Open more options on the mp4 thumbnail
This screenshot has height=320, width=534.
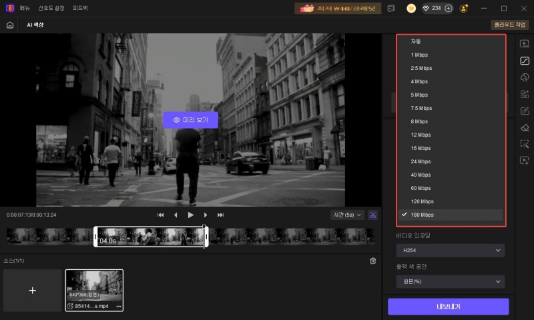coord(119,306)
